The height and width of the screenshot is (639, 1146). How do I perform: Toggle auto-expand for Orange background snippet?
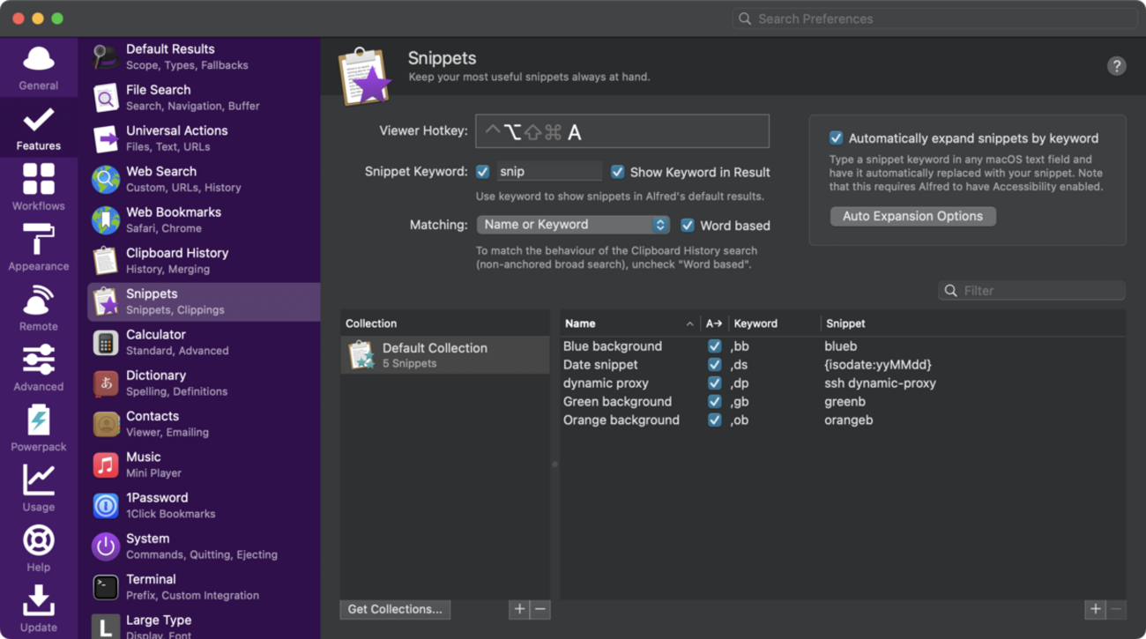(x=714, y=420)
